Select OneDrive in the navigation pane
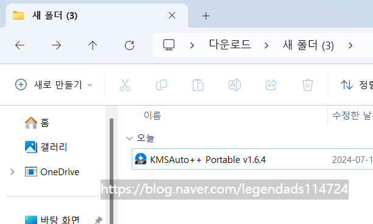Viewport: 373px width, 224px height. 60,172
